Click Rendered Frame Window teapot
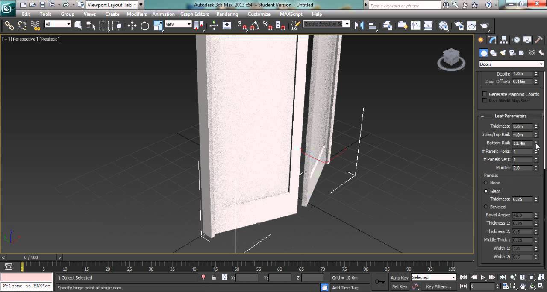This screenshot has height=292, width=547. point(471,26)
